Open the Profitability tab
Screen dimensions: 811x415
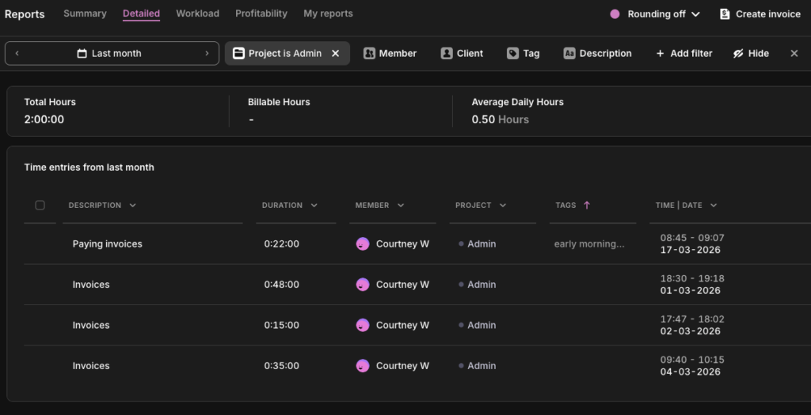tap(261, 13)
